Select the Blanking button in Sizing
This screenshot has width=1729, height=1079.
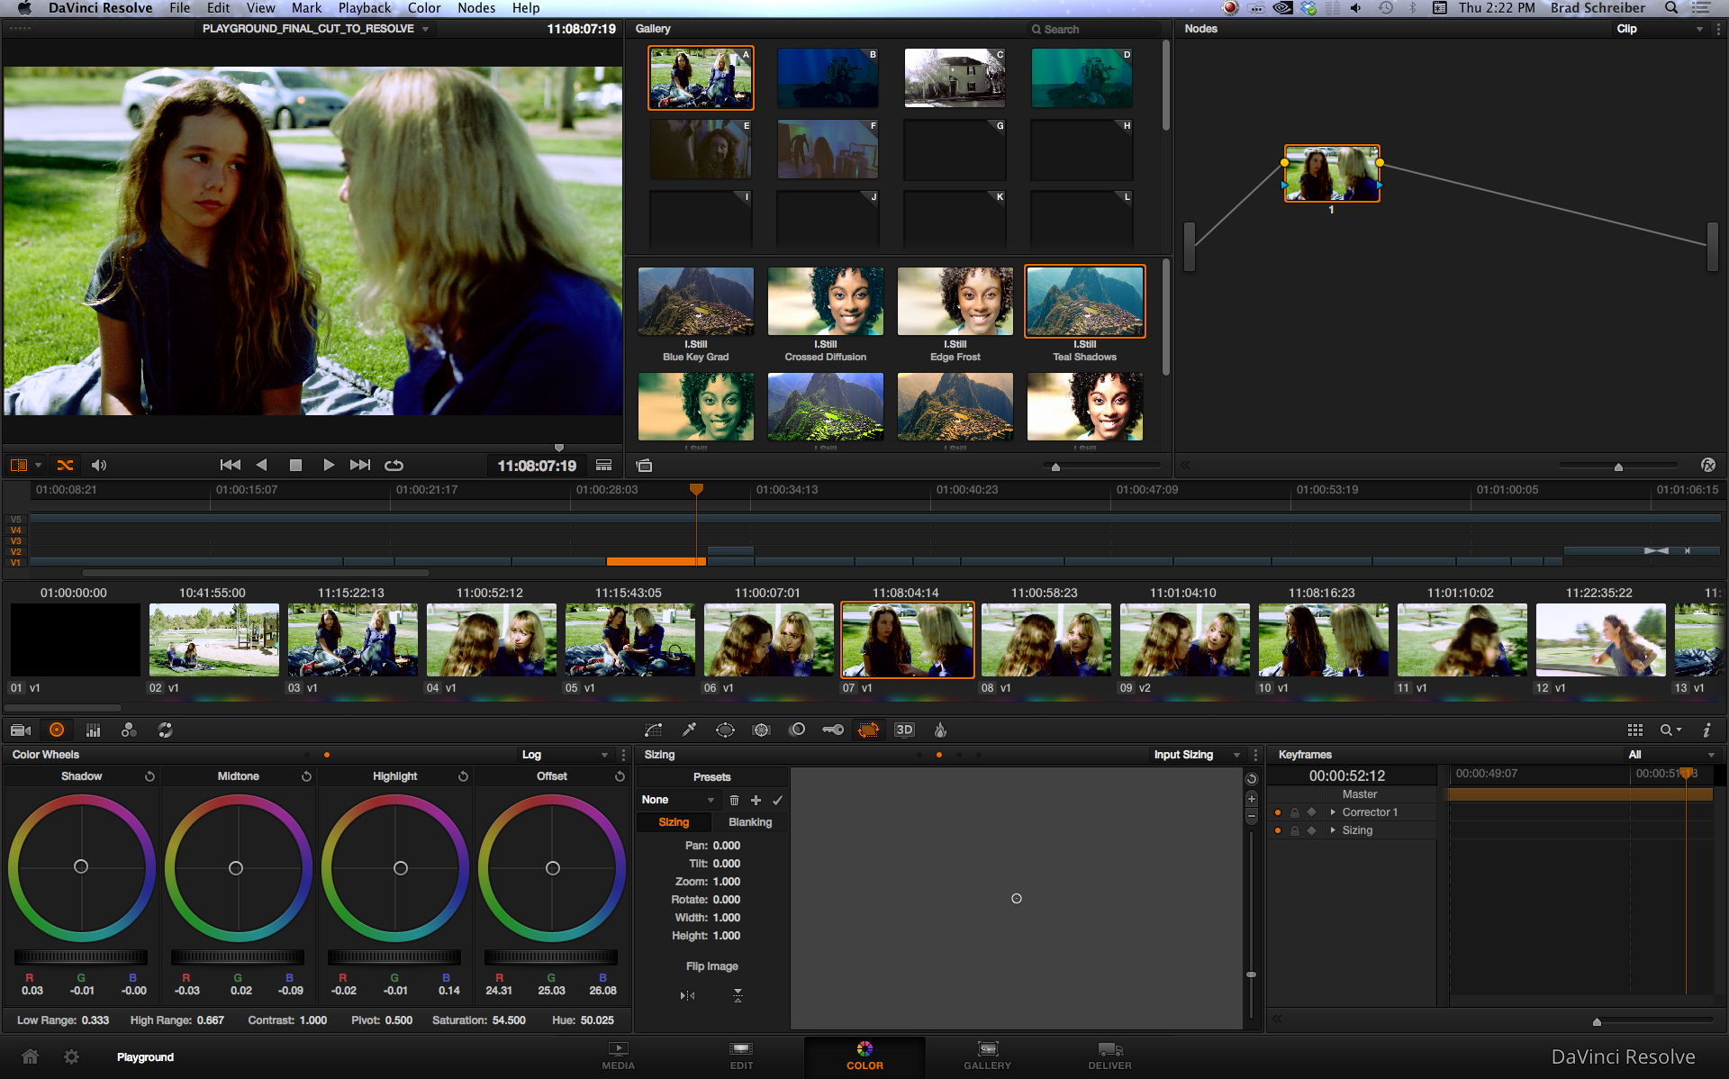click(749, 822)
